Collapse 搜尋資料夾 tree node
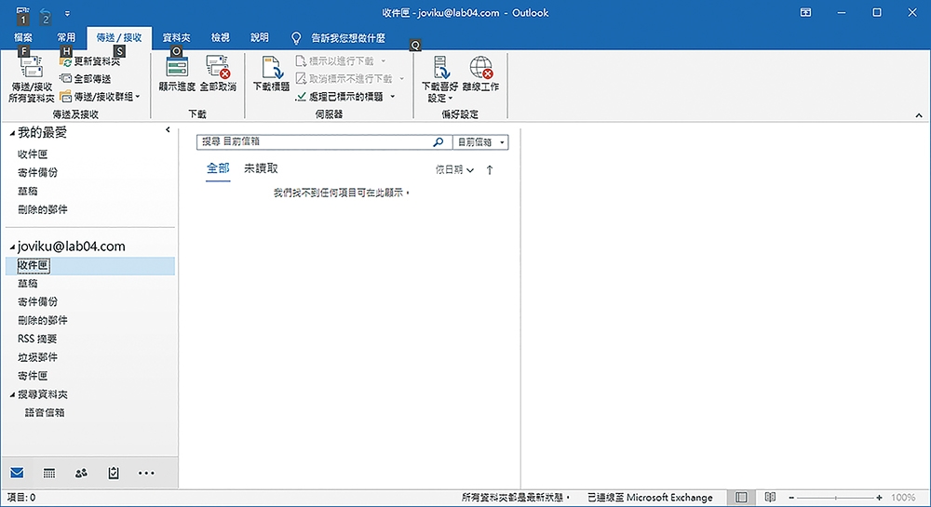The height and width of the screenshot is (507, 931). (12, 395)
